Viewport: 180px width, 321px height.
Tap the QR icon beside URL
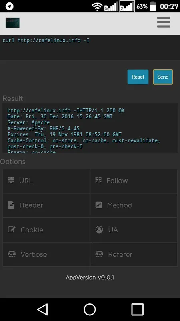pos(11,180)
